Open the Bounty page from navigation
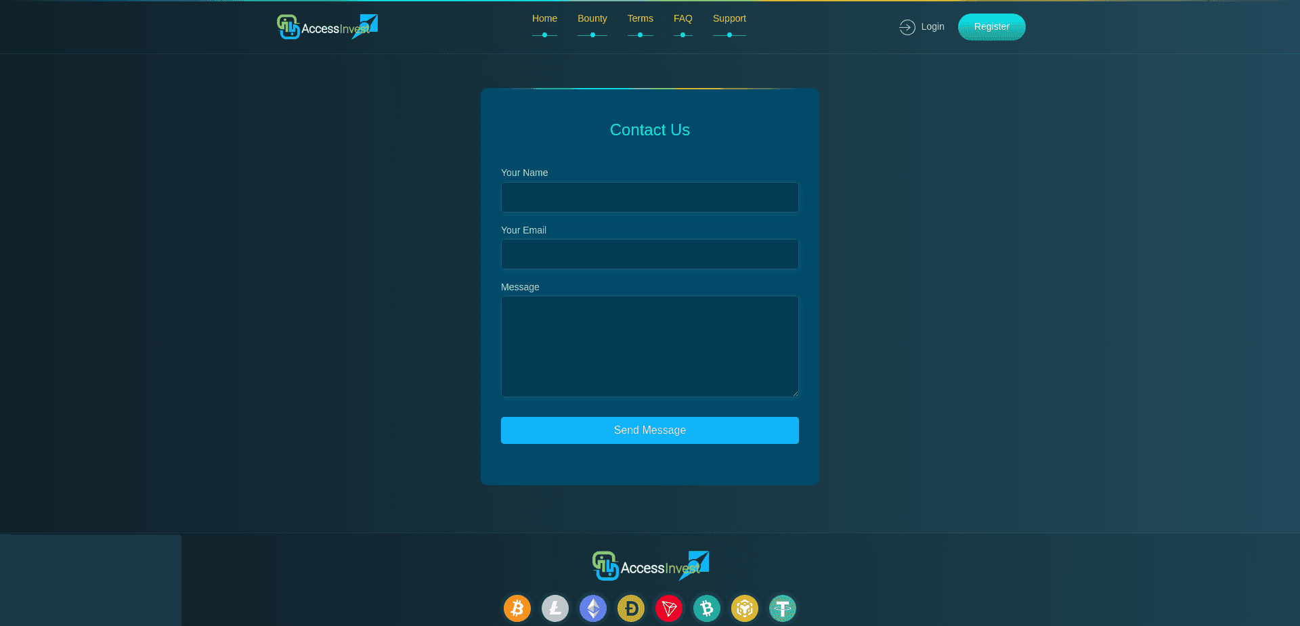Image resolution: width=1300 pixels, height=626 pixels. (x=592, y=18)
